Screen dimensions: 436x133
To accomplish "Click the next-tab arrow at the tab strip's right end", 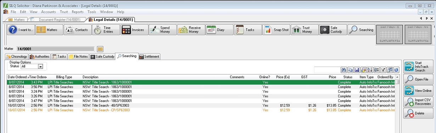I will 426,18.
